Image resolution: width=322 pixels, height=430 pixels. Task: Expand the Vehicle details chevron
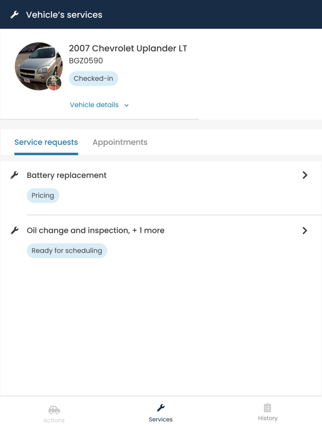pyautogui.click(x=126, y=105)
